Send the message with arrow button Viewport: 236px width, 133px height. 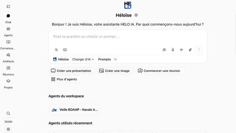(x=199, y=50)
